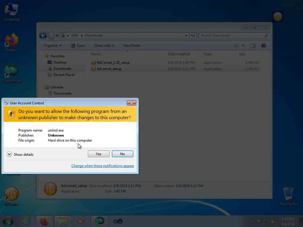Click volume icon in system tray
This screenshot has width=303, height=227.
tap(273, 222)
